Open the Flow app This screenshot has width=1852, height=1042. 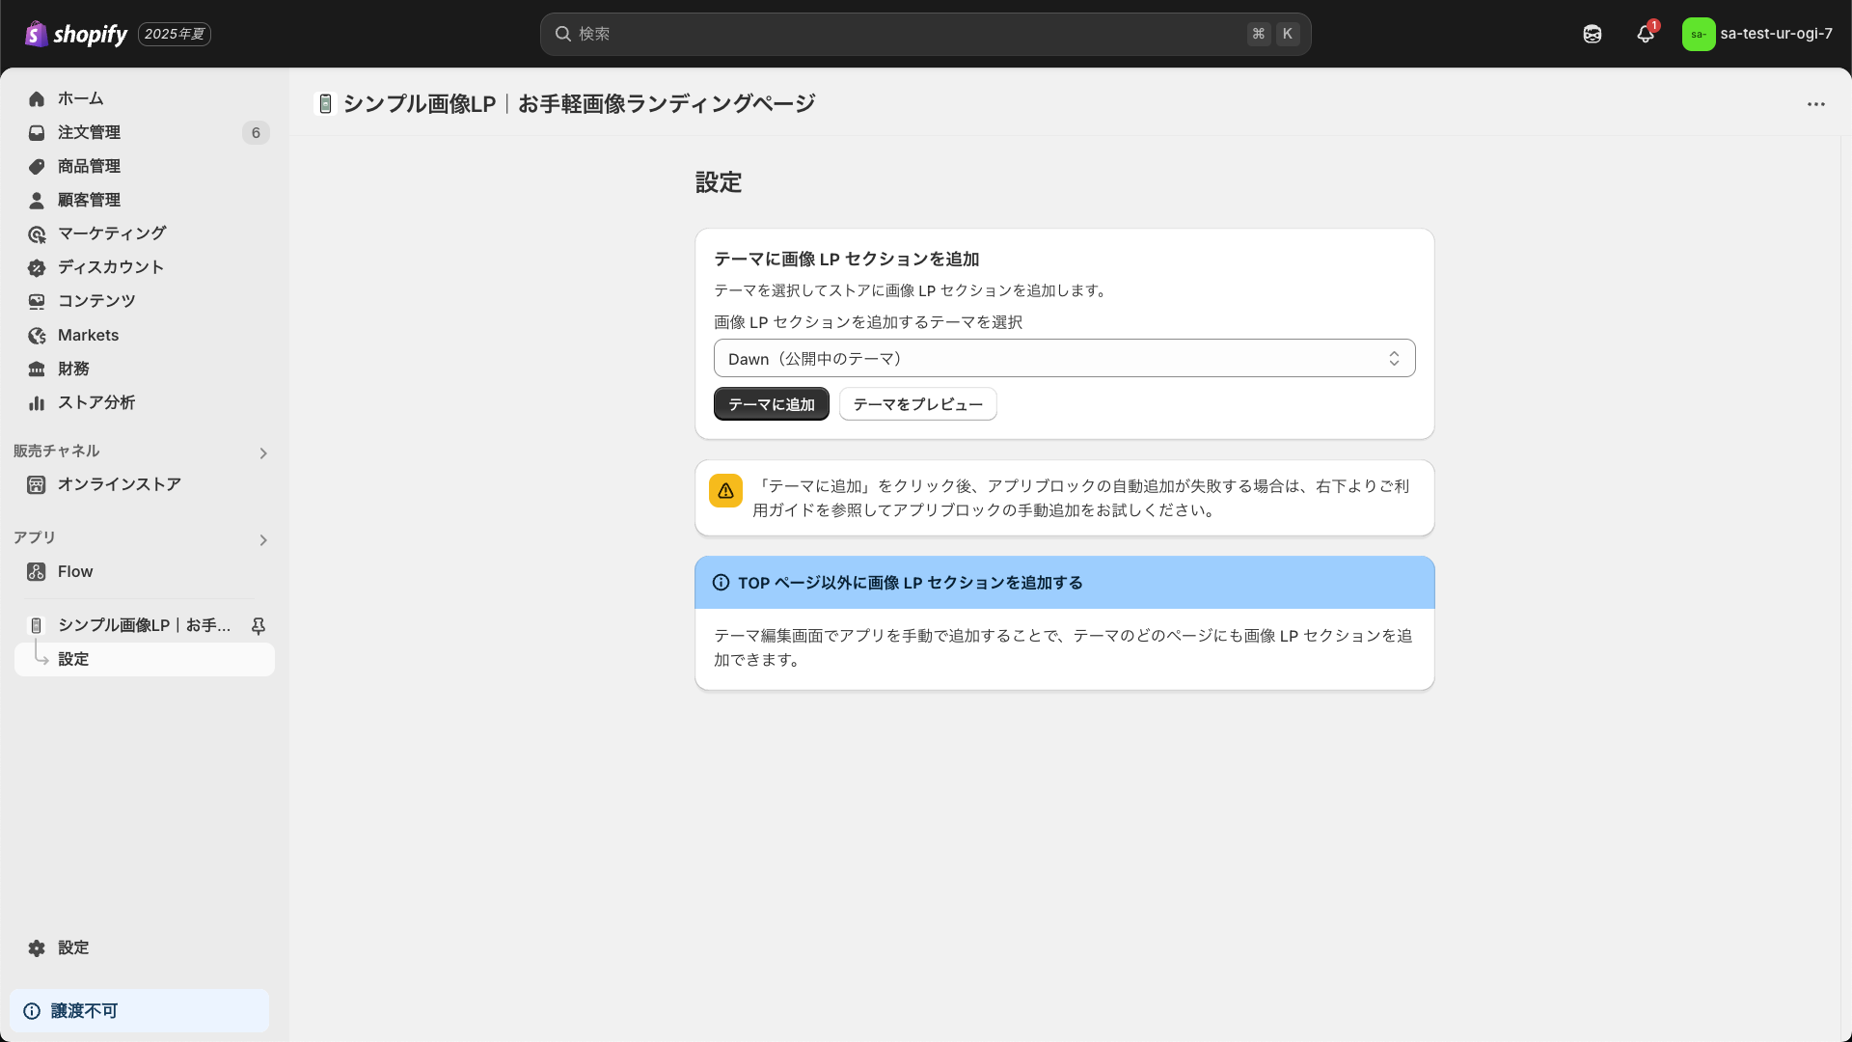(x=74, y=571)
